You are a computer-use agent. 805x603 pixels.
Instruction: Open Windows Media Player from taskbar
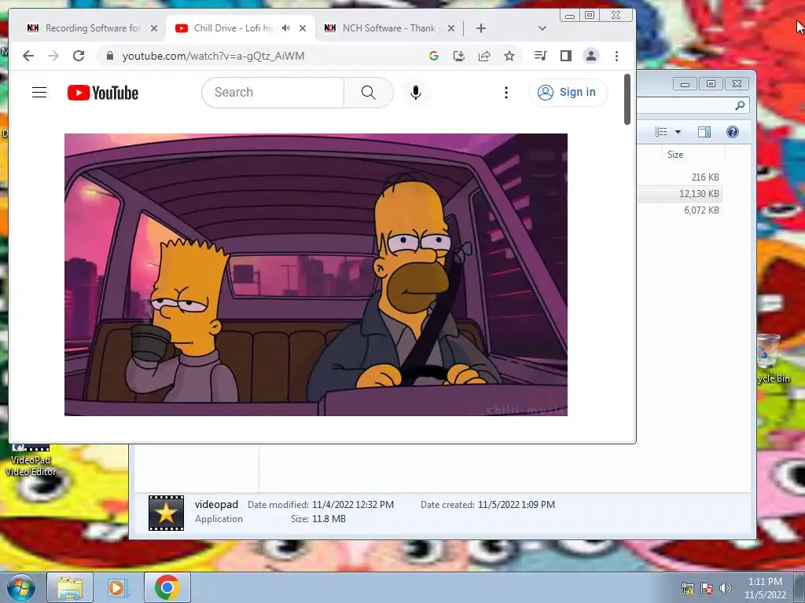tap(118, 587)
